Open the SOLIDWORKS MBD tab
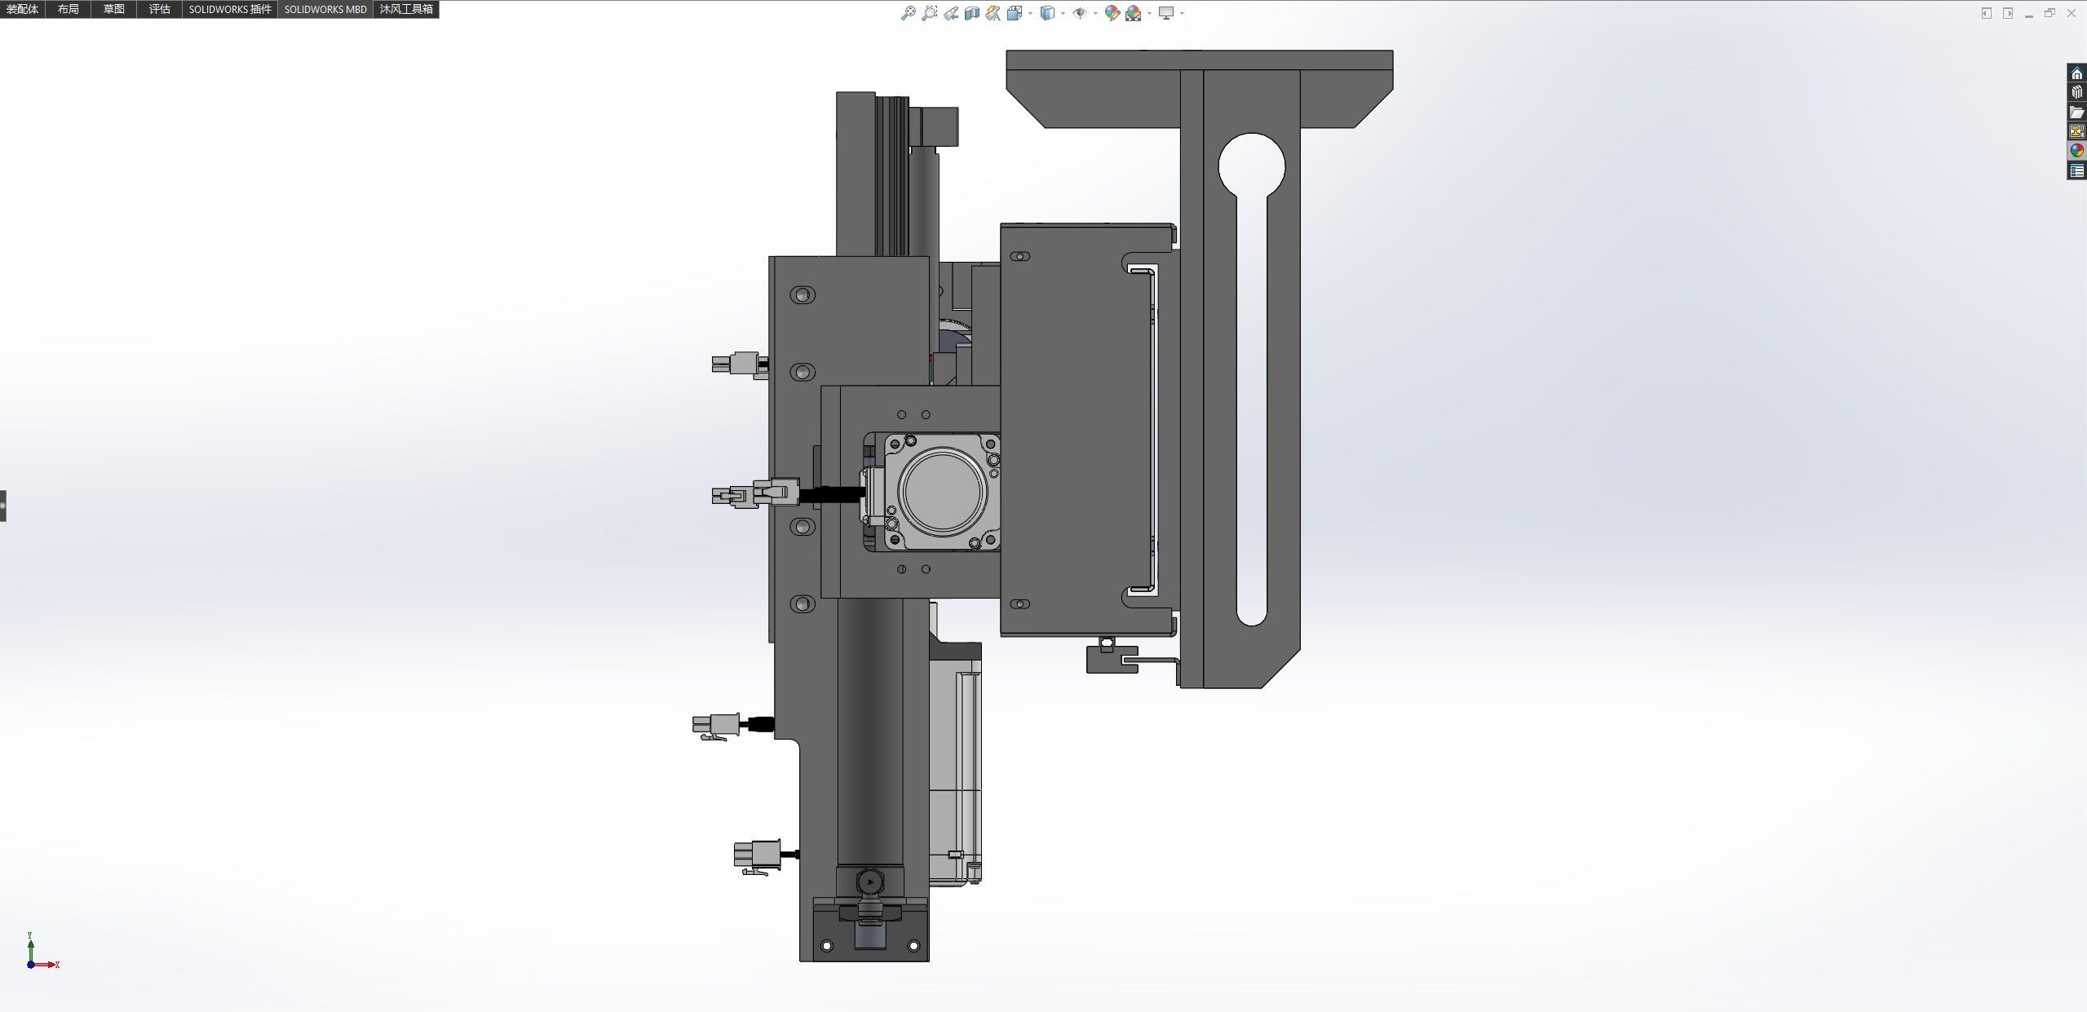This screenshot has height=1012, width=2087. click(325, 9)
